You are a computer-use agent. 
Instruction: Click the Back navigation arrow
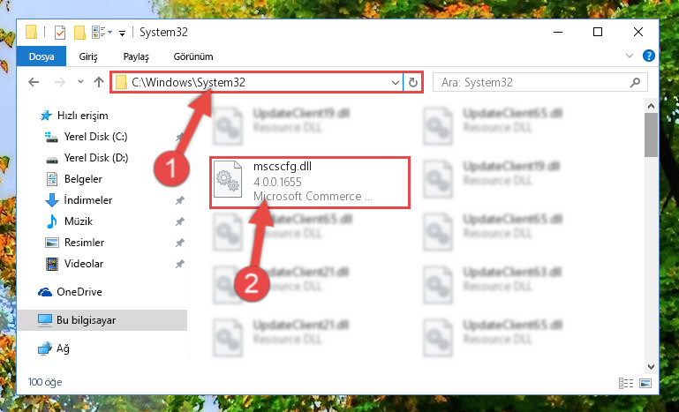pos(34,82)
